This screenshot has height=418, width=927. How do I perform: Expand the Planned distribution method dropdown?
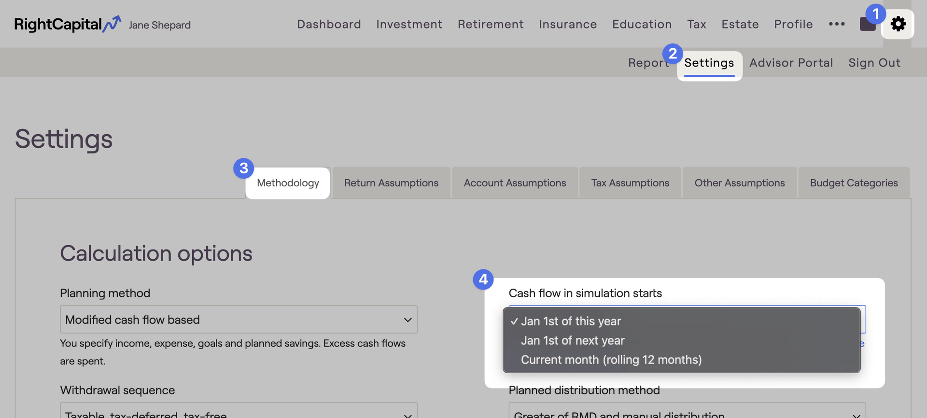click(x=687, y=410)
